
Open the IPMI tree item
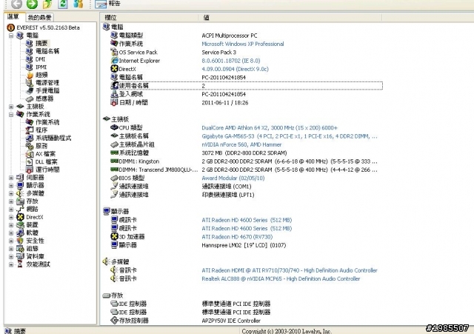coord(41,67)
